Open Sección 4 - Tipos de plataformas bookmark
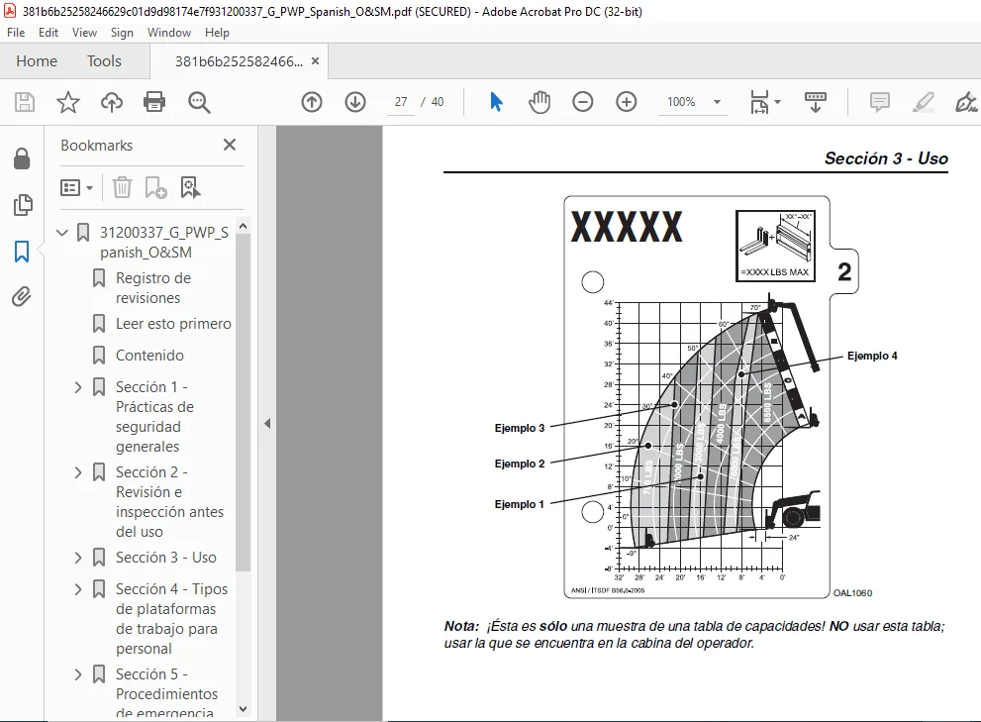Image resolution: width=981 pixels, height=722 pixels. click(x=171, y=619)
